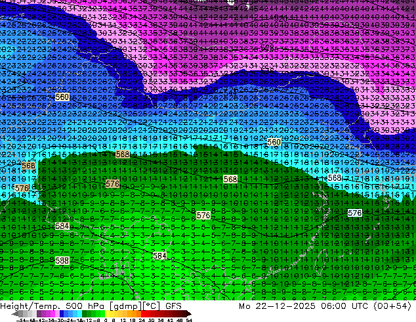Click the legend value "-54"
The height and width of the screenshot is (322, 416).
click(x=21, y=321)
